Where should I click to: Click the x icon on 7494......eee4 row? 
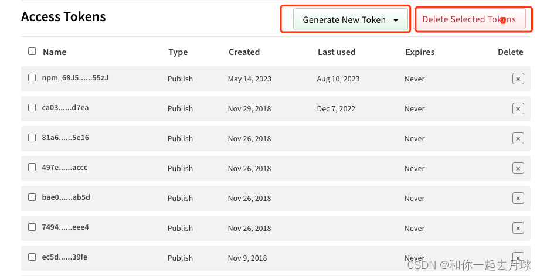tap(518, 228)
